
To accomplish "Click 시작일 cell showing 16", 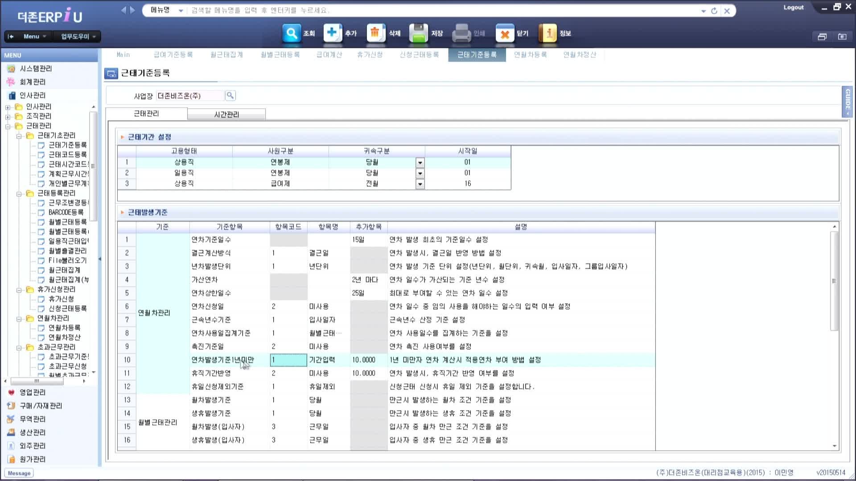I will [468, 183].
